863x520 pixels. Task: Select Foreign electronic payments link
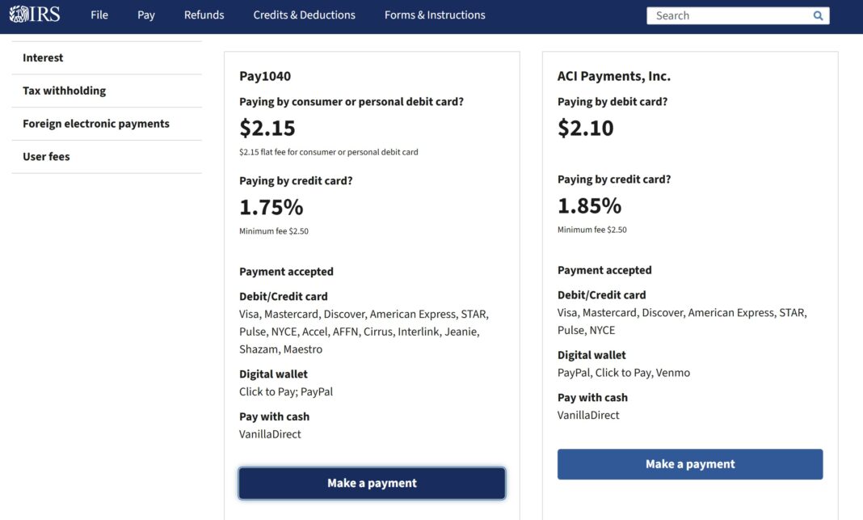click(95, 124)
